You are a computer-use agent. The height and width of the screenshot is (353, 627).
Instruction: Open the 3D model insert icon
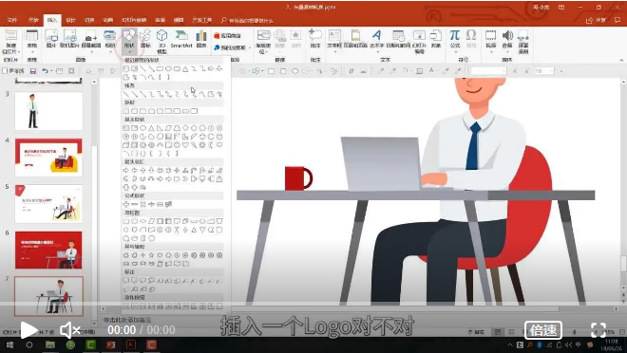tap(161, 41)
